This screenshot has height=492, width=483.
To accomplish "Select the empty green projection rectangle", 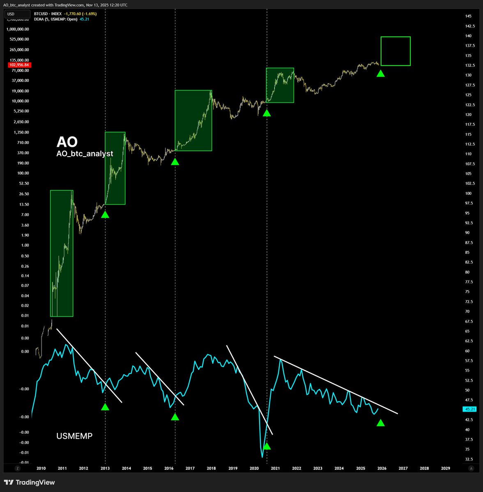I will [396, 51].
